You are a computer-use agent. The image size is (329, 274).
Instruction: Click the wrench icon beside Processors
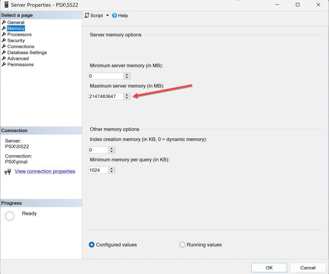4,35
